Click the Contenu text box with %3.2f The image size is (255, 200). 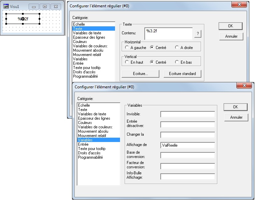pyautogui.click(x=169, y=33)
